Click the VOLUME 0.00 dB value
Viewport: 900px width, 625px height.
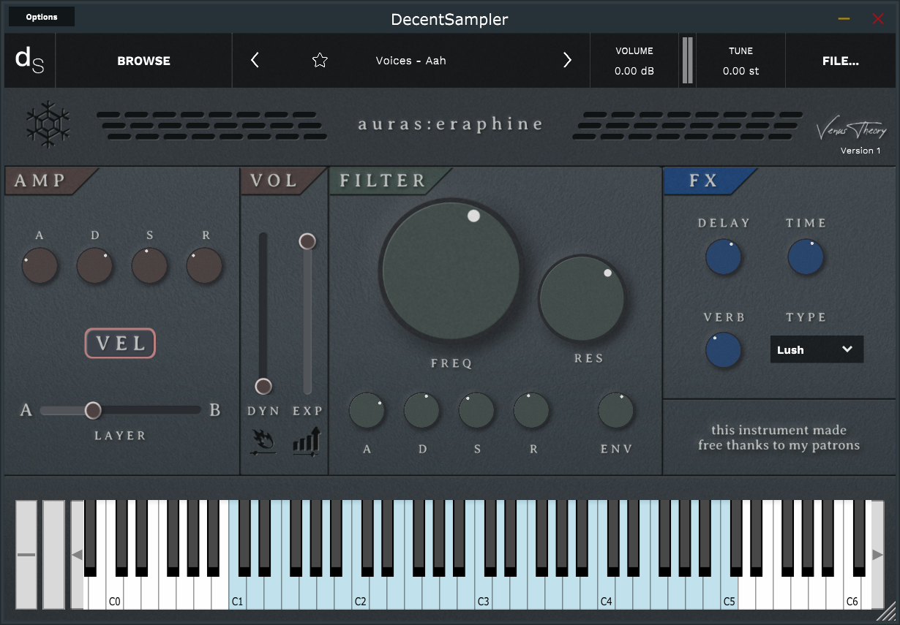click(634, 71)
